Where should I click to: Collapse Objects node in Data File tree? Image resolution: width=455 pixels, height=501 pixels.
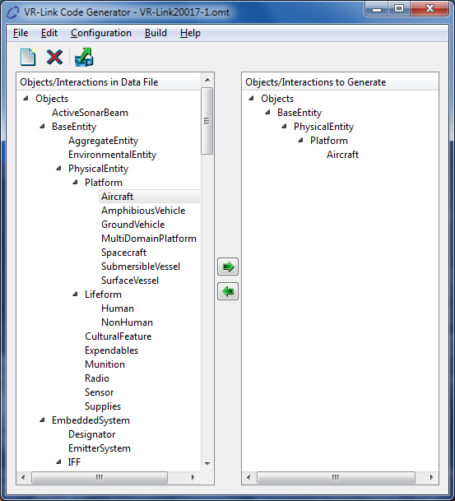(x=26, y=99)
